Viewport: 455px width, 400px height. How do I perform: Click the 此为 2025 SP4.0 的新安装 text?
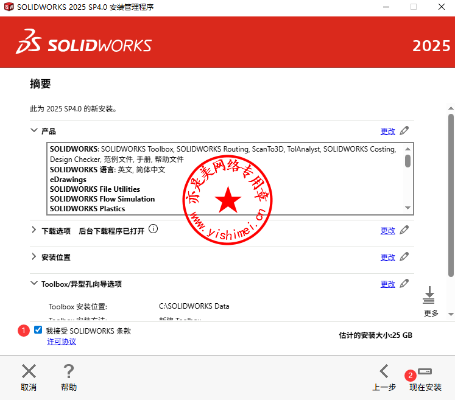click(73, 109)
